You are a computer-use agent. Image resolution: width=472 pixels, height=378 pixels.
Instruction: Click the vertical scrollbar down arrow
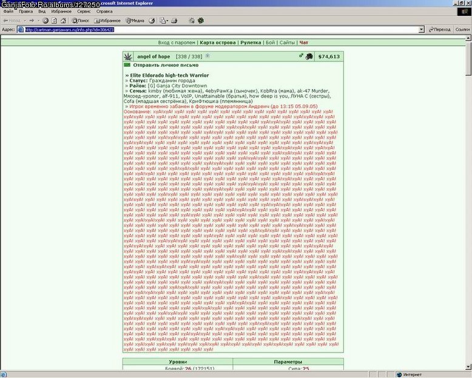coord(468,367)
